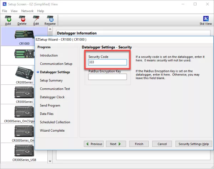Image resolution: width=214 pixels, height=169 pixels.
Task: Select the unlabeled datalogger below CR1000
Action: tap(25, 54)
